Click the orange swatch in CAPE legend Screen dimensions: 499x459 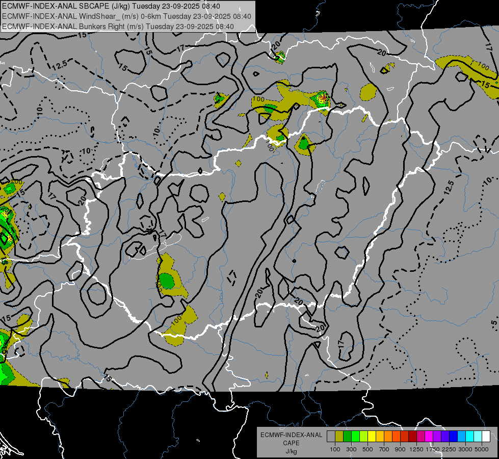[x=388, y=437]
